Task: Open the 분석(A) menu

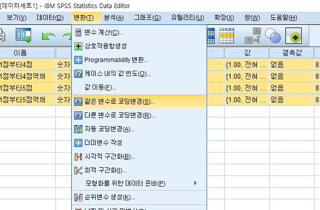Action: [x=113, y=18]
